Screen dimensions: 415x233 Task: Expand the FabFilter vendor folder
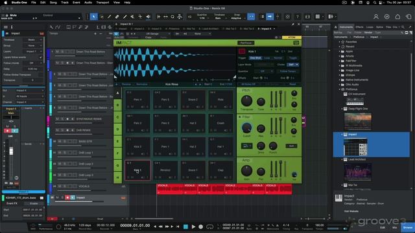340,61
